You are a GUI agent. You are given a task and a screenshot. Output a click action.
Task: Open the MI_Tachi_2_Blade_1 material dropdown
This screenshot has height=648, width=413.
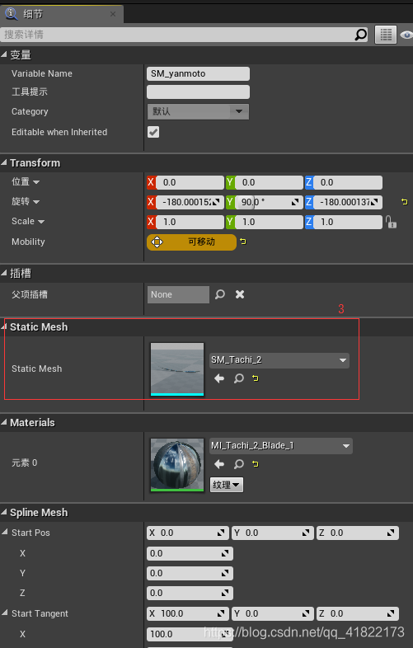click(281, 446)
